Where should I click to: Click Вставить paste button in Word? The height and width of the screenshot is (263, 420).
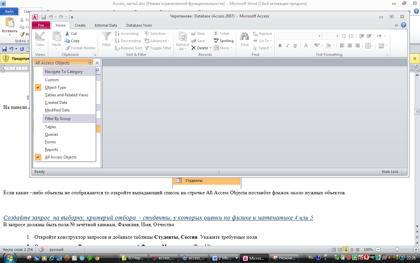point(10,27)
